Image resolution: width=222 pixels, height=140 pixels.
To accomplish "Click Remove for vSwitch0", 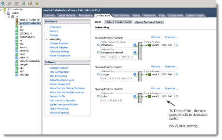I will 157,37.
